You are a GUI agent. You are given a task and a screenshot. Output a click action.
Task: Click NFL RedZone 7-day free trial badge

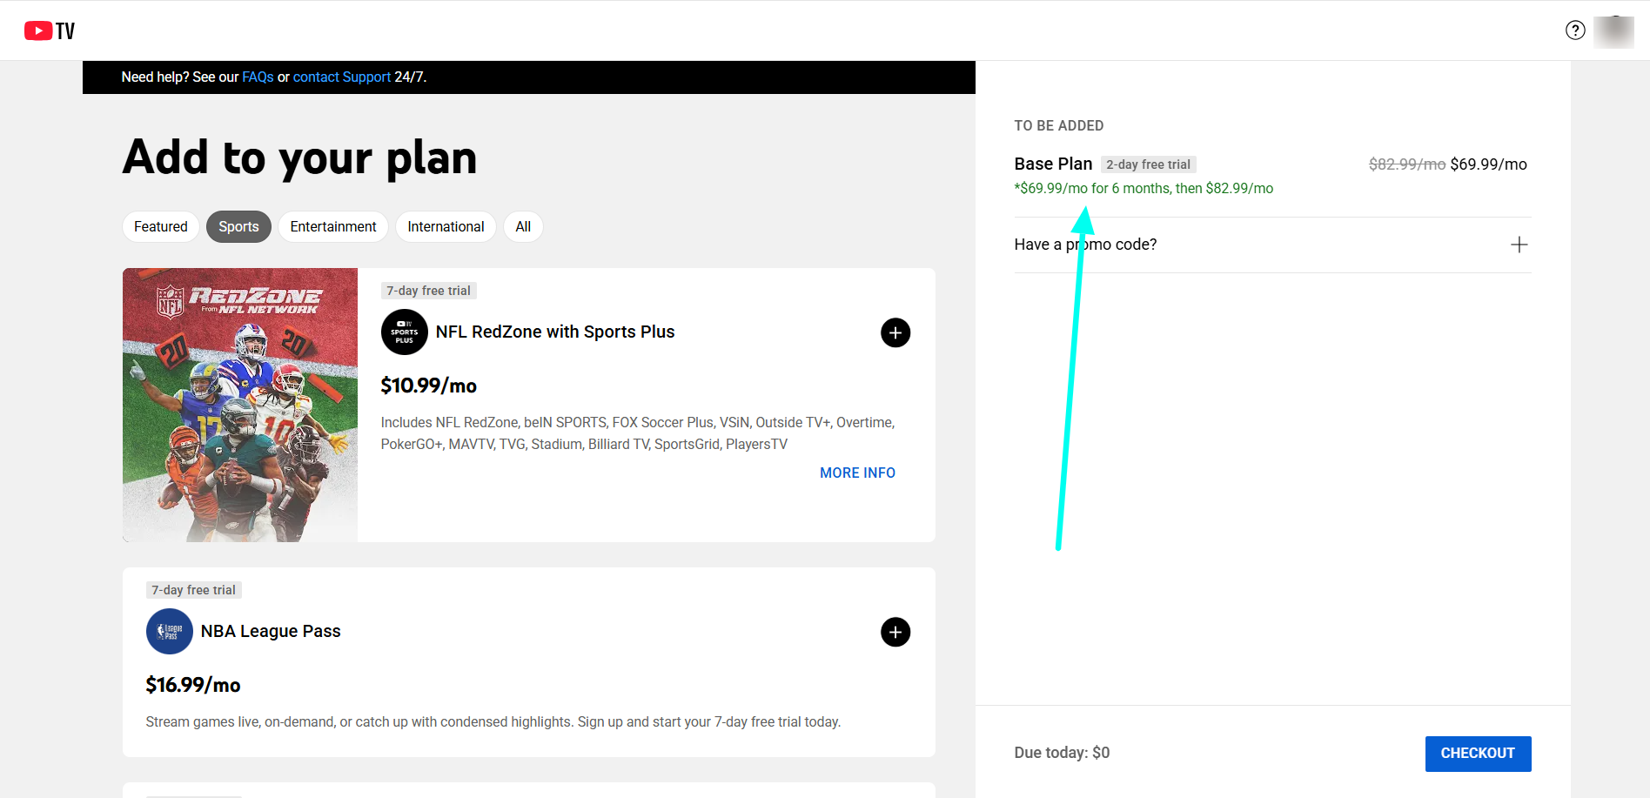point(429,291)
